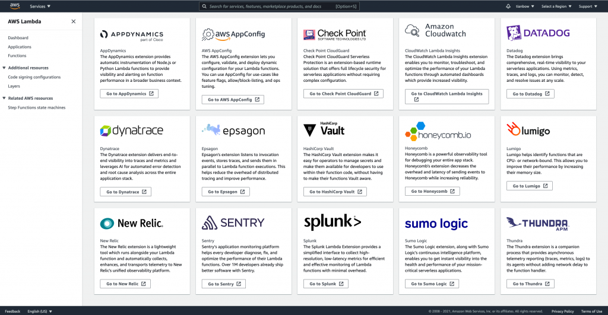Viewport: 608px width, 315px height.
Task: Click the top search input field
Action: [x=279, y=6]
